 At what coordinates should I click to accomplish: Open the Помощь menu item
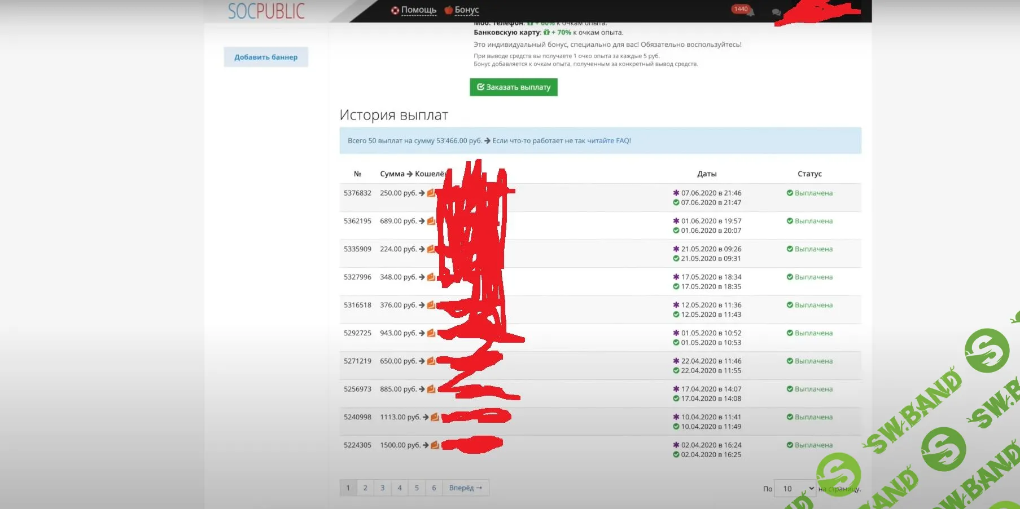[418, 10]
